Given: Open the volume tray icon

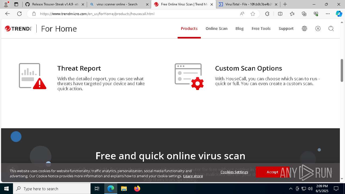Looking at the screenshot, I should [x=310, y=189].
